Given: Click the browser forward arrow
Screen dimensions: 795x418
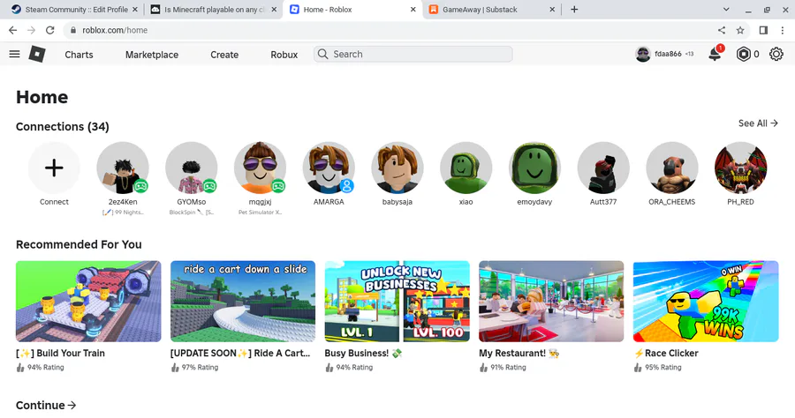Looking at the screenshot, I should point(32,30).
